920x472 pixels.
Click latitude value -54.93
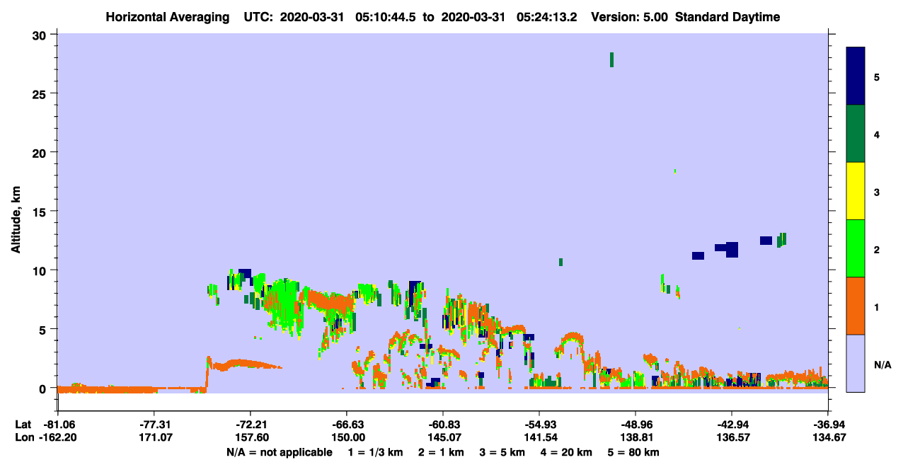coord(539,425)
